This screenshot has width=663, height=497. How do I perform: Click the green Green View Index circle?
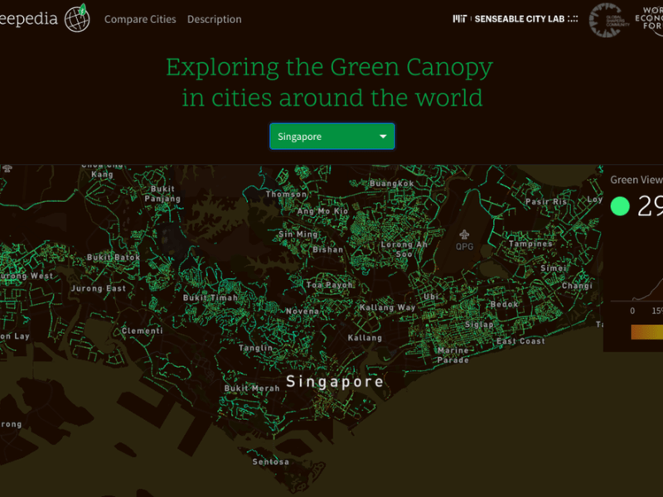point(620,205)
